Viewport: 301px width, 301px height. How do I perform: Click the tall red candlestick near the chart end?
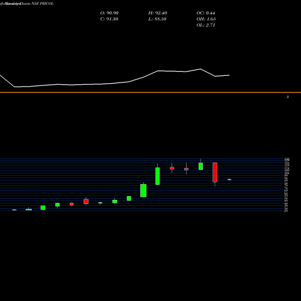coord(215,172)
